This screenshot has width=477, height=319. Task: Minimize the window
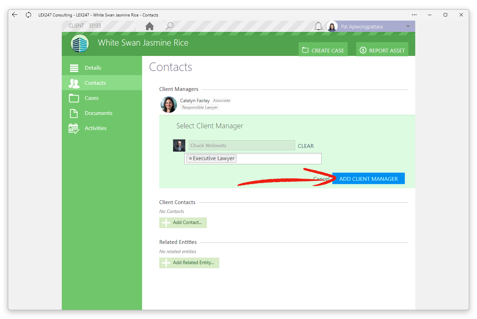tap(430, 15)
